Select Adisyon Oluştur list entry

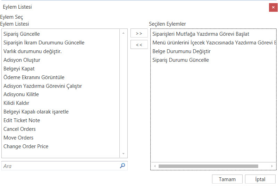pyautogui.click(x=22, y=60)
